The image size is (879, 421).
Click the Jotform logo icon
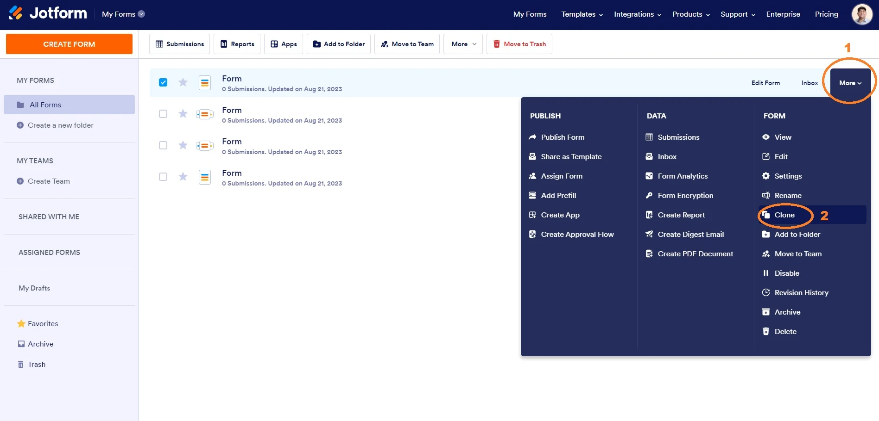[x=16, y=13]
